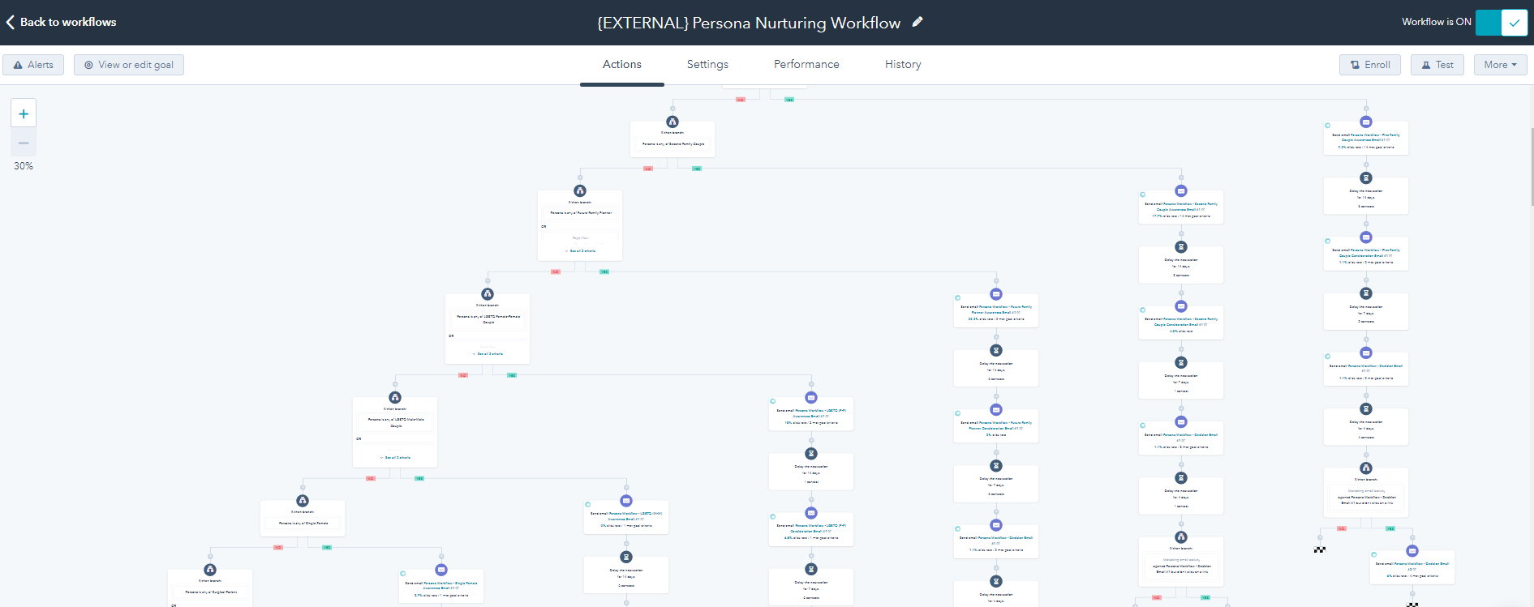1534x607 pixels.
Task: Turn off the Workflow is ON switch
Action: pyautogui.click(x=1502, y=22)
